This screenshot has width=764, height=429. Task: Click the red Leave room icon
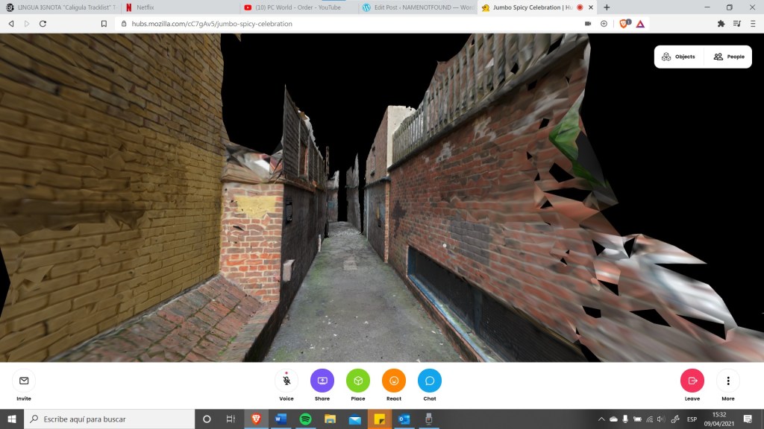tap(692, 381)
